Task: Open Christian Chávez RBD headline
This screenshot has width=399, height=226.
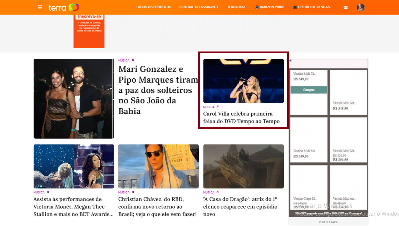Action: (x=158, y=207)
